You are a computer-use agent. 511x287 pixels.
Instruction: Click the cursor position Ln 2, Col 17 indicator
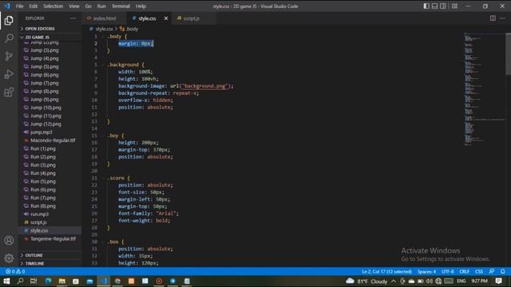pos(386,271)
